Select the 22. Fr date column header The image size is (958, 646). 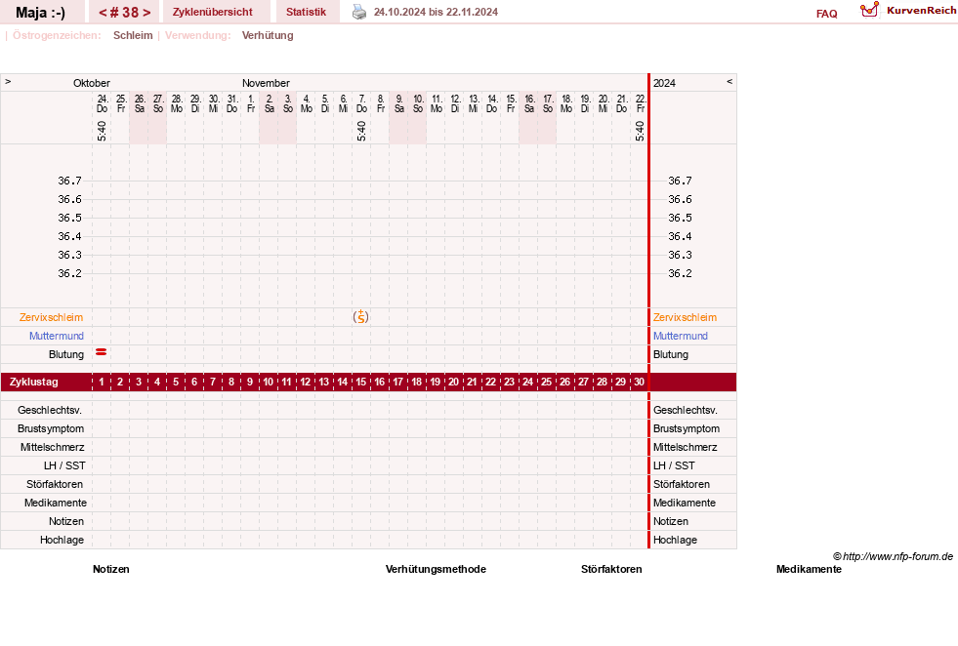(x=641, y=103)
